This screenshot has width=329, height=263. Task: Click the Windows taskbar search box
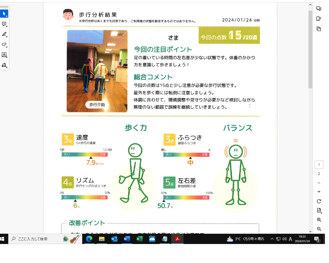(36, 239)
